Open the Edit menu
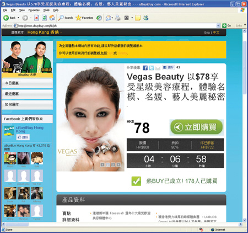The image size is (248, 233). tap(13, 10)
